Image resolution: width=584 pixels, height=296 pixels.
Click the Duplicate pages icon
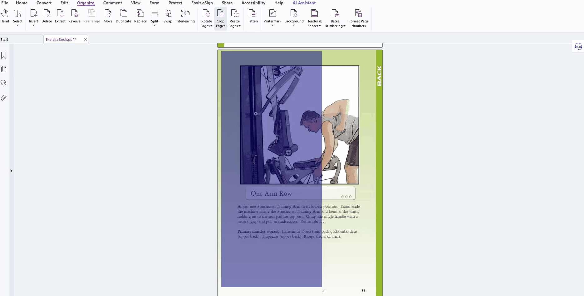(x=124, y=13)
